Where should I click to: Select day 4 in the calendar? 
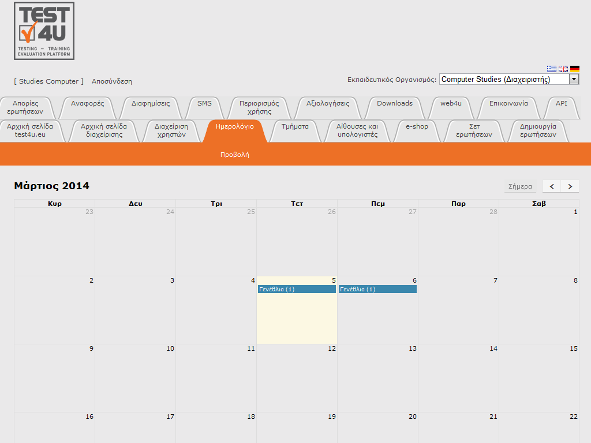[216, 310]
